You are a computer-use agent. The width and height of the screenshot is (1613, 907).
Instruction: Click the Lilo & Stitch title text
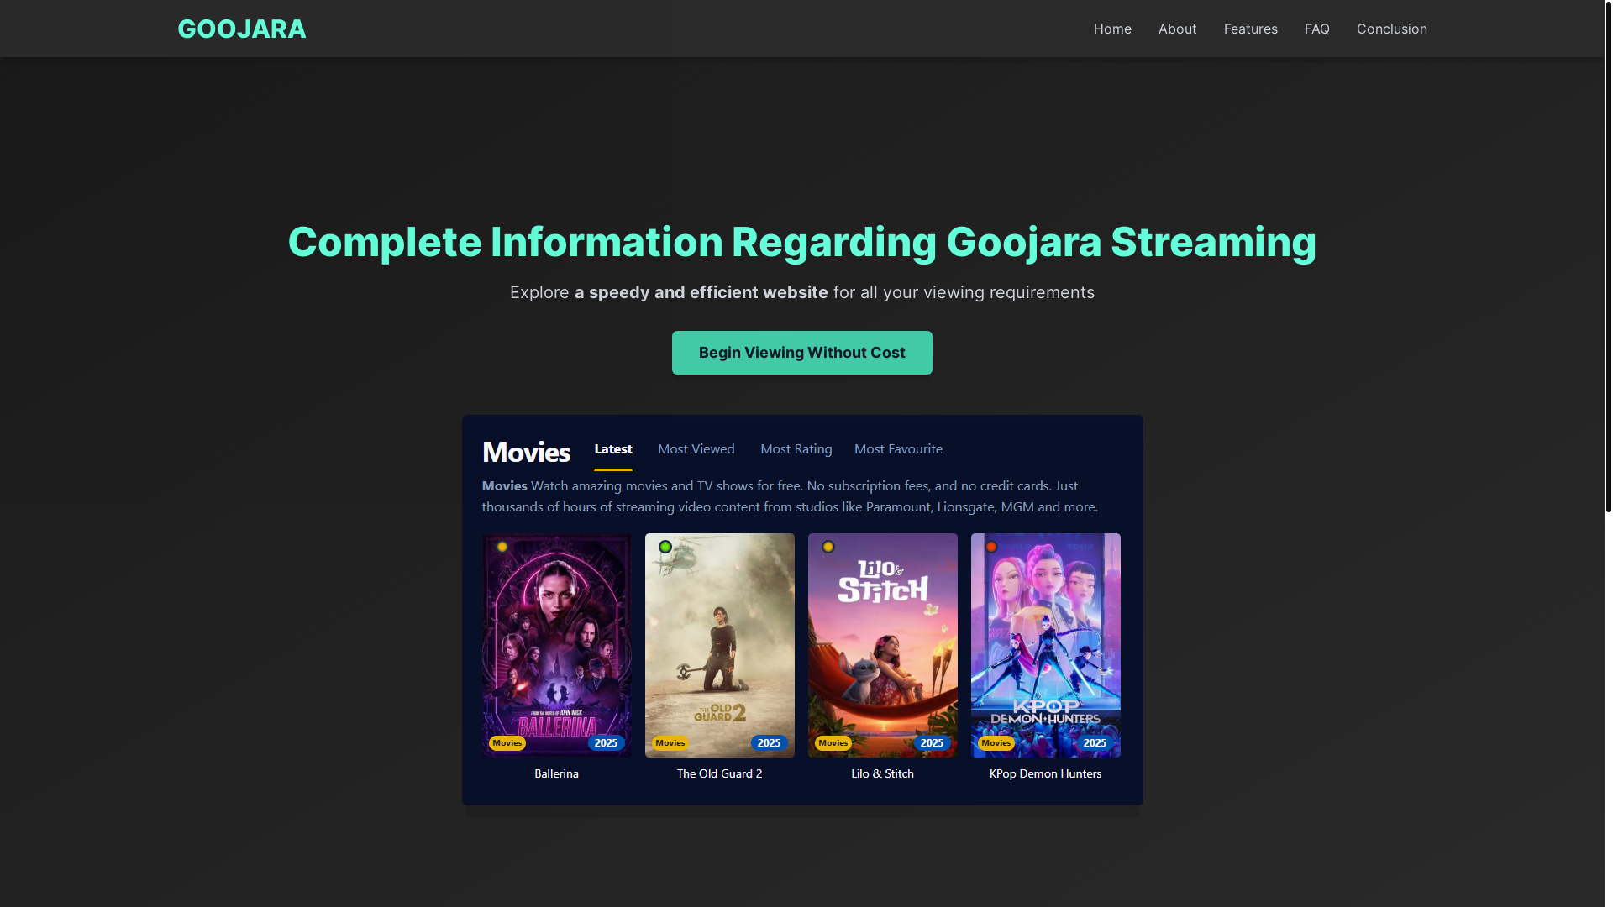point(883,773)
